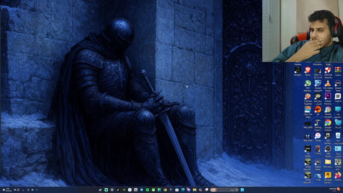Image resolution: width=343 pixels, height=193 pixels.
Task: Open the PS5_cam folder on the desktop
Action: pos(328,163)
